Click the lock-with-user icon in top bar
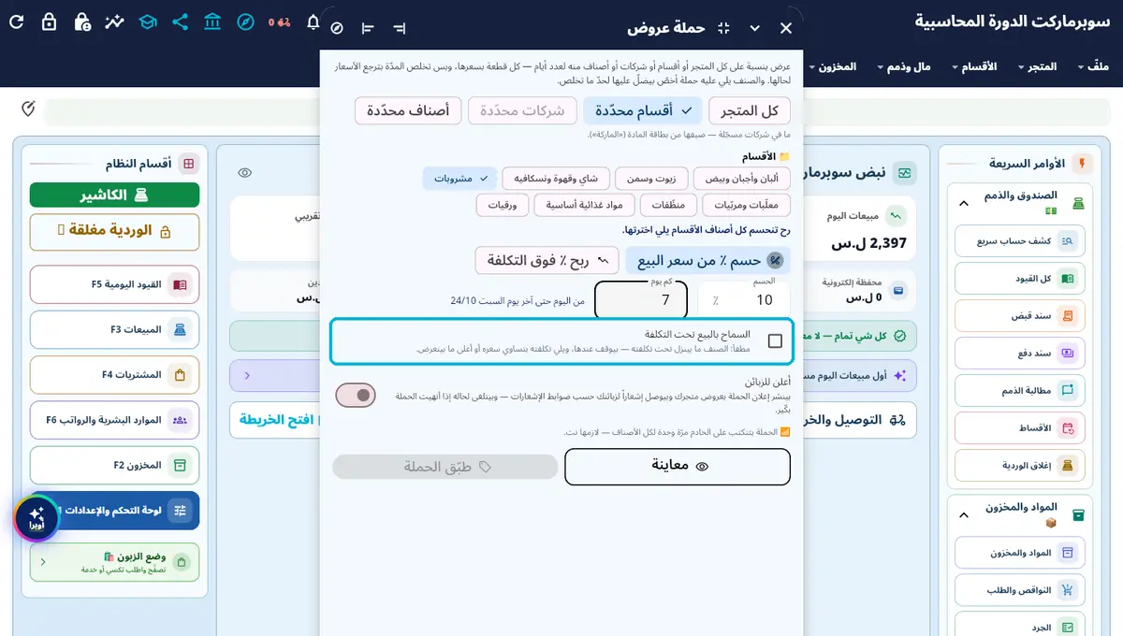 (82, 22)
